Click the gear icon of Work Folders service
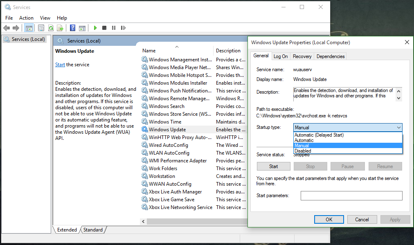414x245 pixels. point(145,168)
